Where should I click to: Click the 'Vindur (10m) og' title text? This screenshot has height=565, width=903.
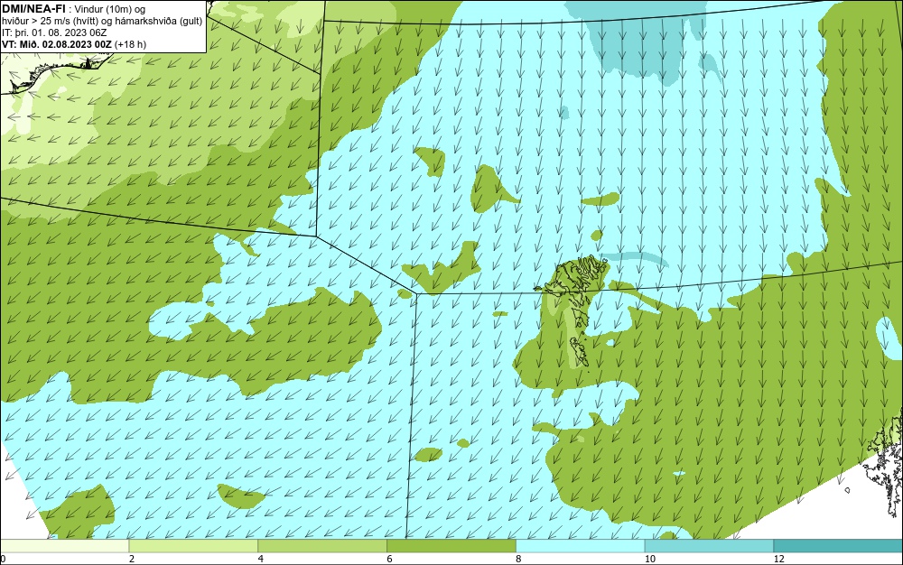110,9
